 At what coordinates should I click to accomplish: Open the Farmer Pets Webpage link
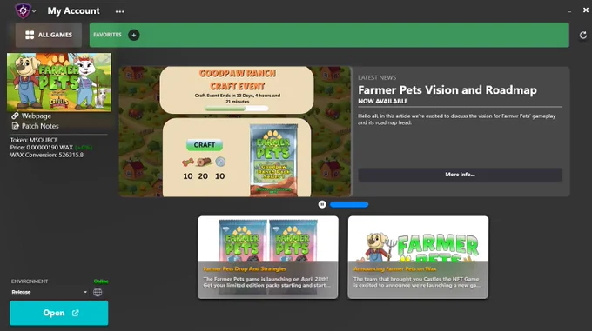37,116
